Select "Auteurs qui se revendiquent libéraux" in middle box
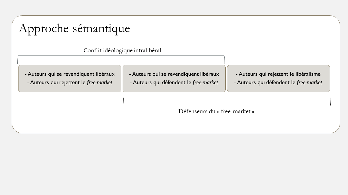Screen dimensions: 348x195 (x=174, y=74)
